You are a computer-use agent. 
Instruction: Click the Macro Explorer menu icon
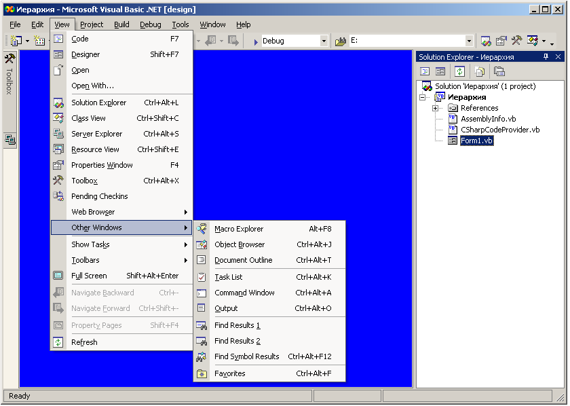202,229
